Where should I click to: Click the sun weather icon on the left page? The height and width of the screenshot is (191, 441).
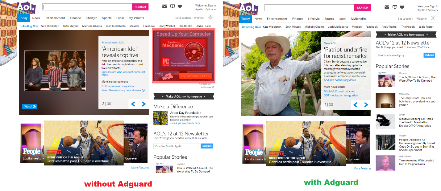pyautogui.click(x=211, y=18)
